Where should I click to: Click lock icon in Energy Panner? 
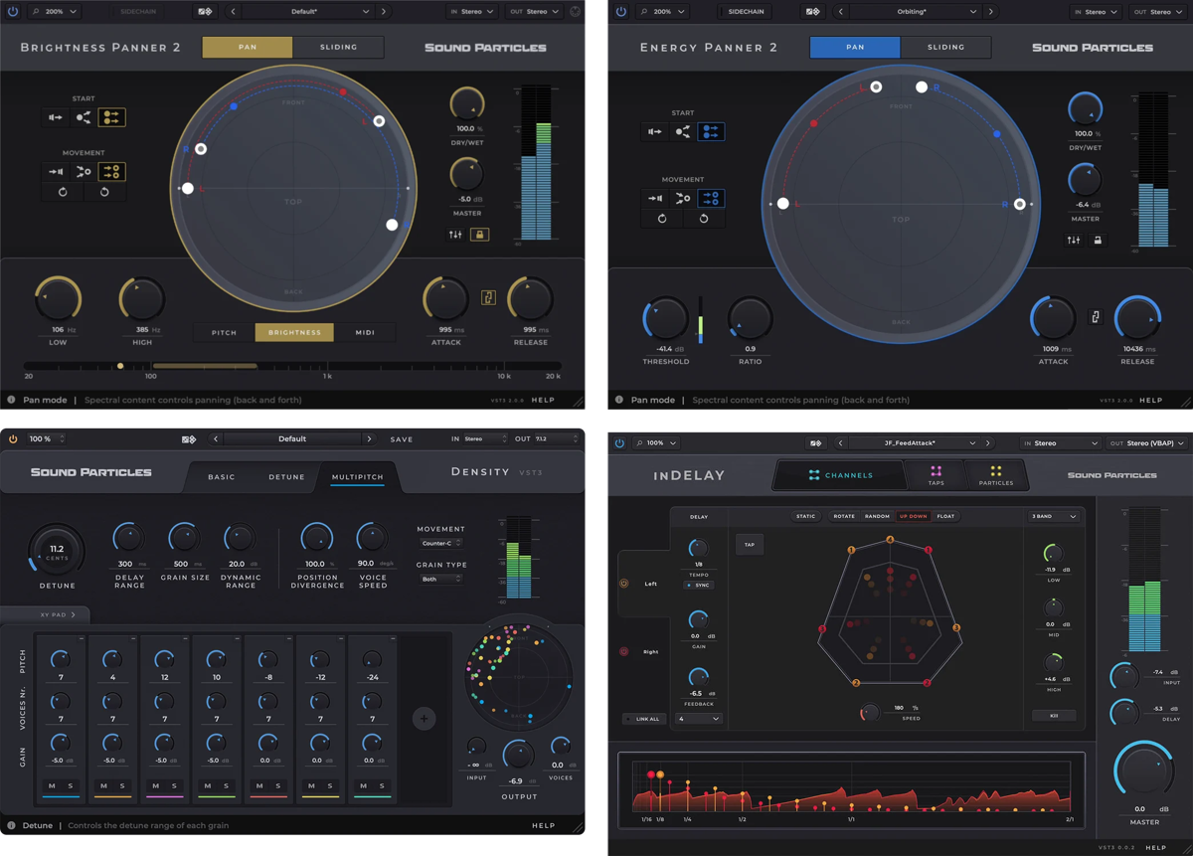[x=1098, y=241]
